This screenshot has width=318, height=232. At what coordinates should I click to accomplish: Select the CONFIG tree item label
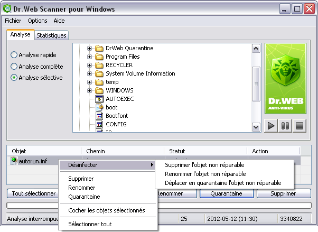pos(116,124)
